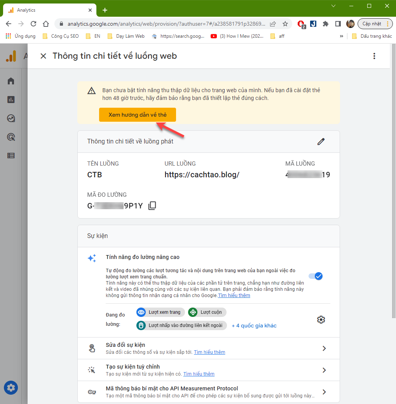396x404 pixels.
Task: Click the page vertical scrollbar
Action: click(x=394, y=181)
